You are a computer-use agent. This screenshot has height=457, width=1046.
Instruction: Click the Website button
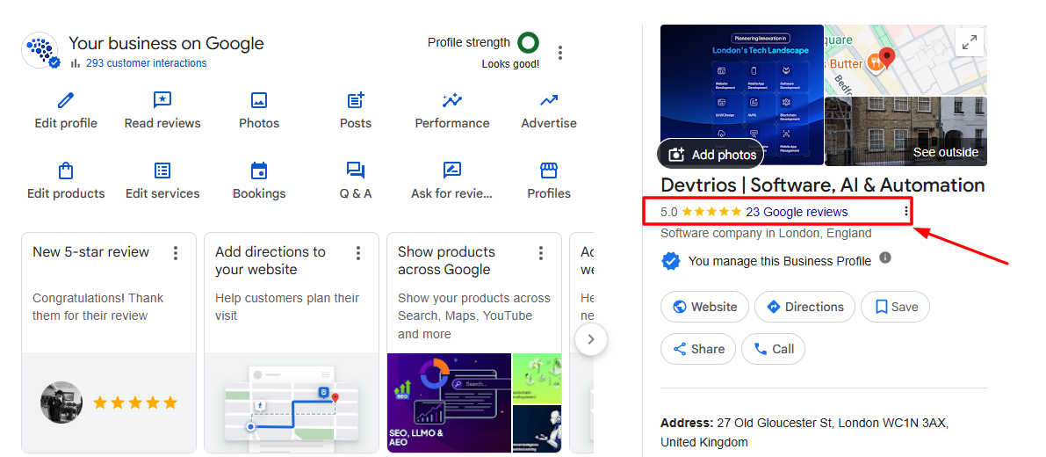click(x=704, y=307)
